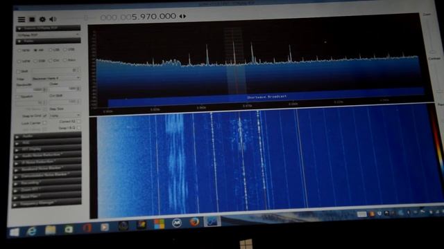Select RAW demodulation mode
Viewport: 444px width, 249px height.
coord(69,60)
